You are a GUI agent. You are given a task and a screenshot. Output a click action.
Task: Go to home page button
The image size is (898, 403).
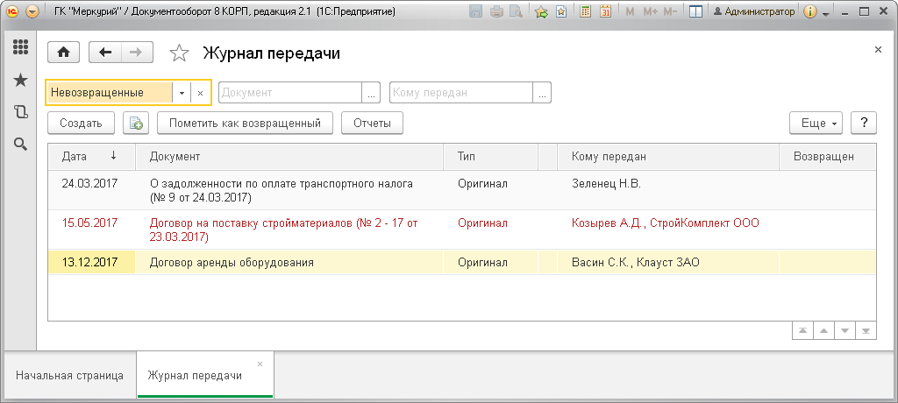pos(63,52)
